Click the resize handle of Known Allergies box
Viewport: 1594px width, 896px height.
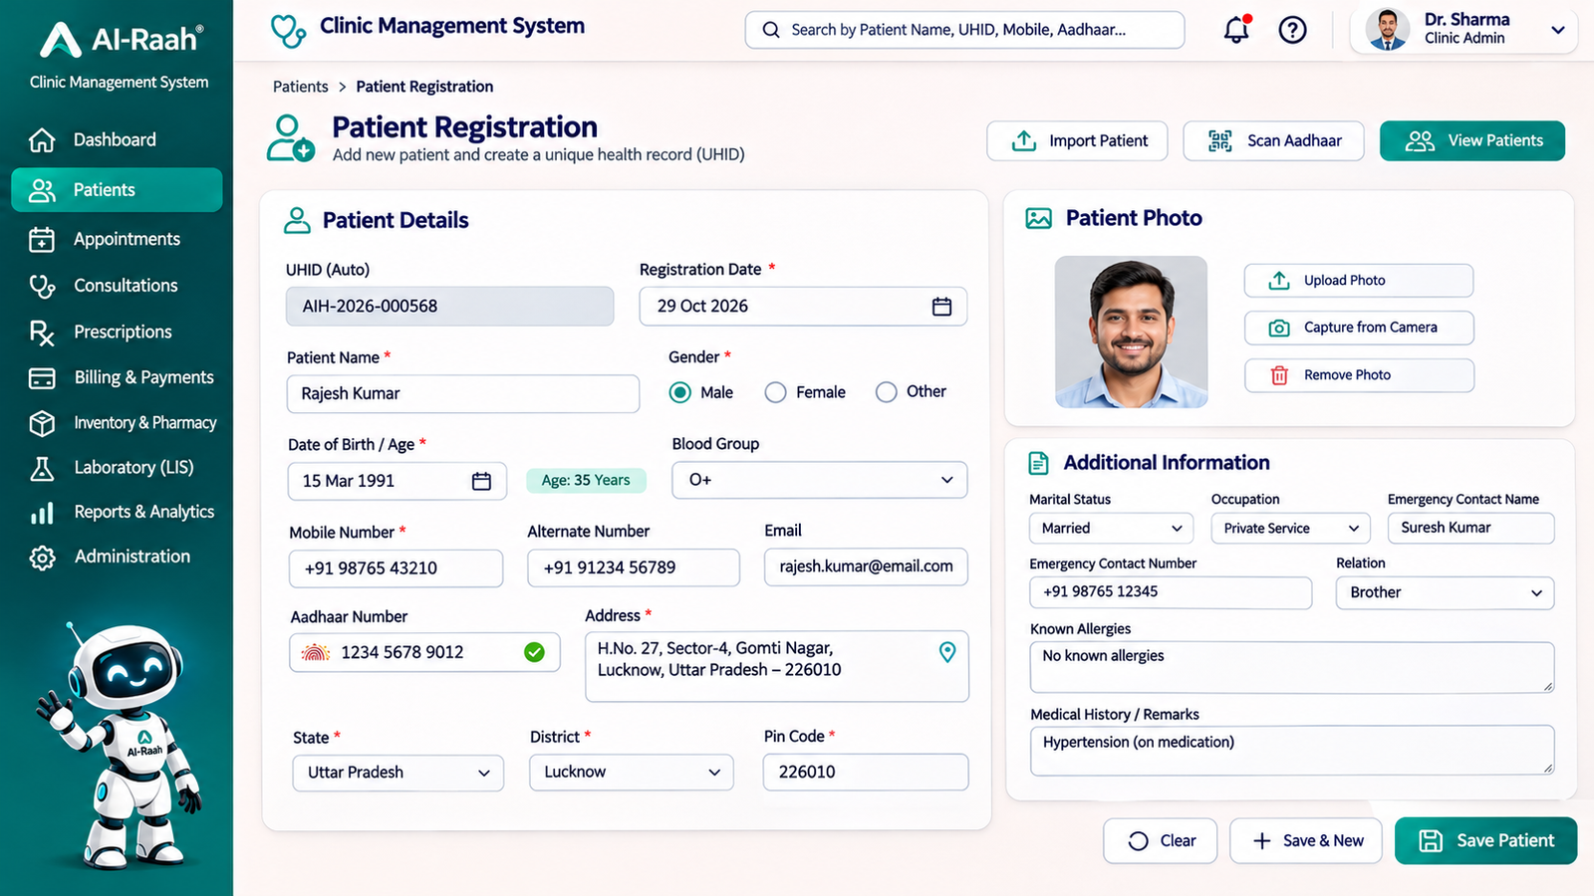coord(1547,686)
